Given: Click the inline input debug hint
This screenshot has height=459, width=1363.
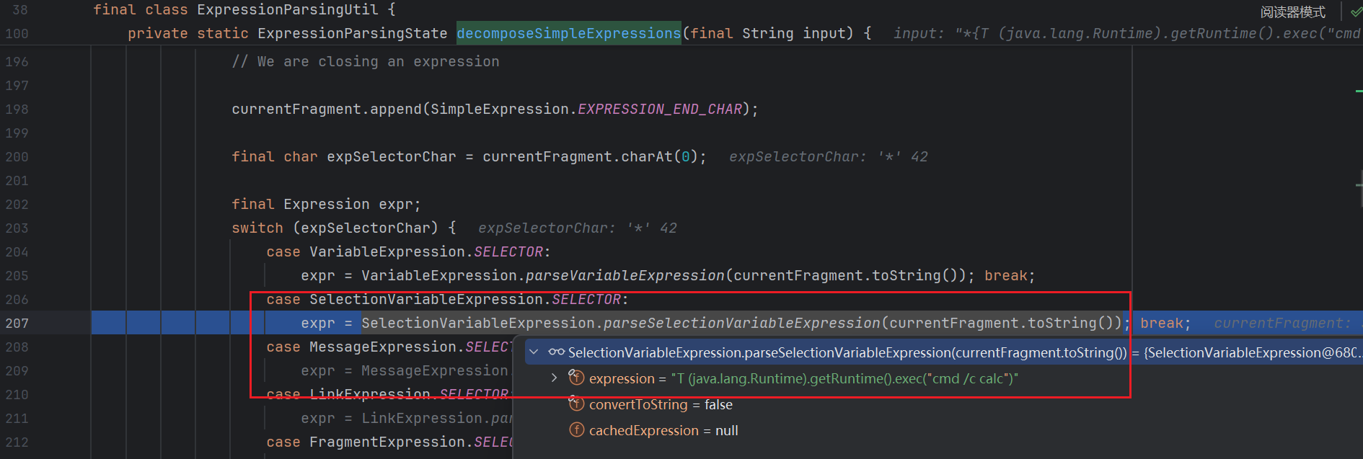Looking at the screenshot, I should pyautogui.click(x=1125, y=34).
